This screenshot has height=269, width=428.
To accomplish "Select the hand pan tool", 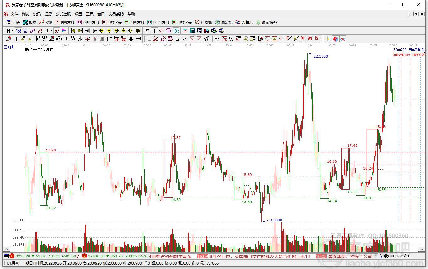I will [147, 31].
